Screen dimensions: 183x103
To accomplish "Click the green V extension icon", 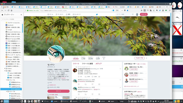I will [166, 10].
